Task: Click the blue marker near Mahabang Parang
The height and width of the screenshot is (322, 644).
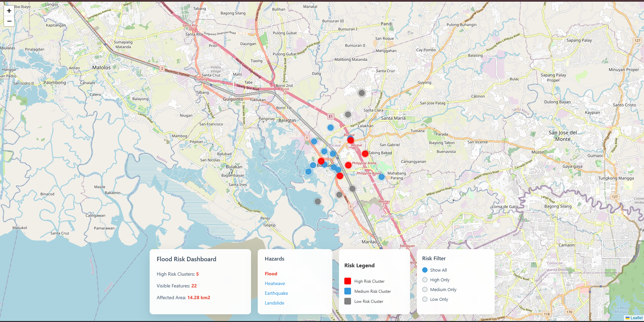Action: (381, 177)
